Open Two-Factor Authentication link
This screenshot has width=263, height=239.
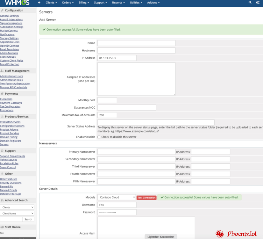coord(15,84)
